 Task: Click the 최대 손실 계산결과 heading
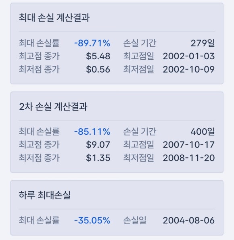tap(54, 18)
